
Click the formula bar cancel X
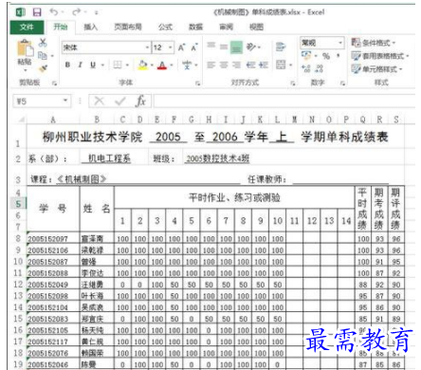(x=100, y=102)
